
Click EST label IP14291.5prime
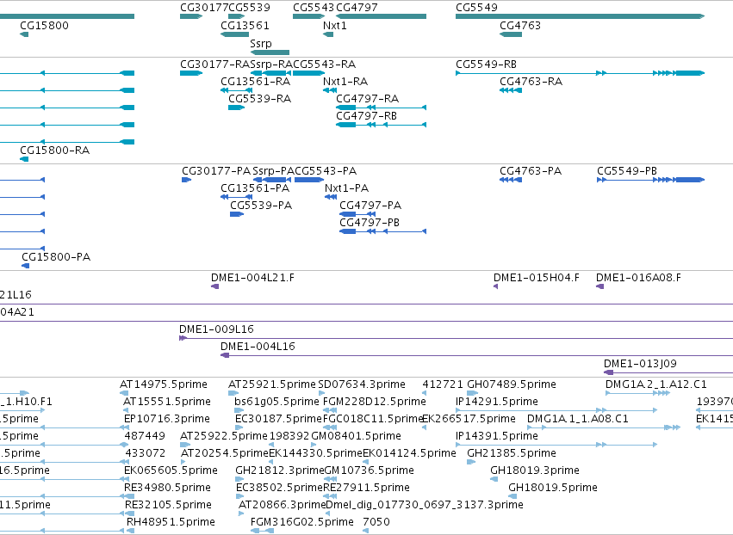tap(497, 402)
